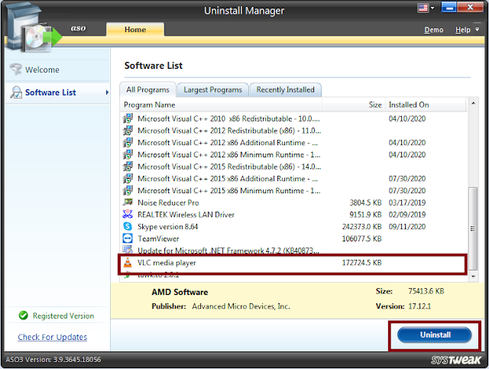Click icon of Visual C++ 2012 x86 Additional Runtime
The image size is (489, 369).
[x=128, y=143]
